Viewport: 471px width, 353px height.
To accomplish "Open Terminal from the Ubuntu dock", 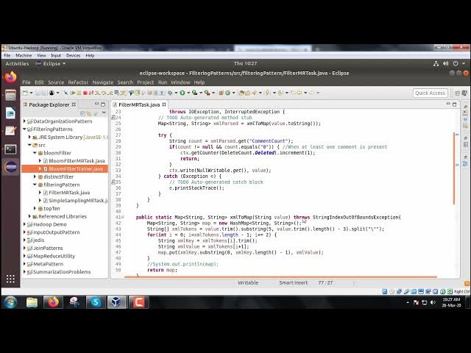I will [x=10, y=149].
